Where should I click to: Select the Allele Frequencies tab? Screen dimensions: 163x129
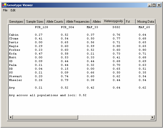point(78,22)
